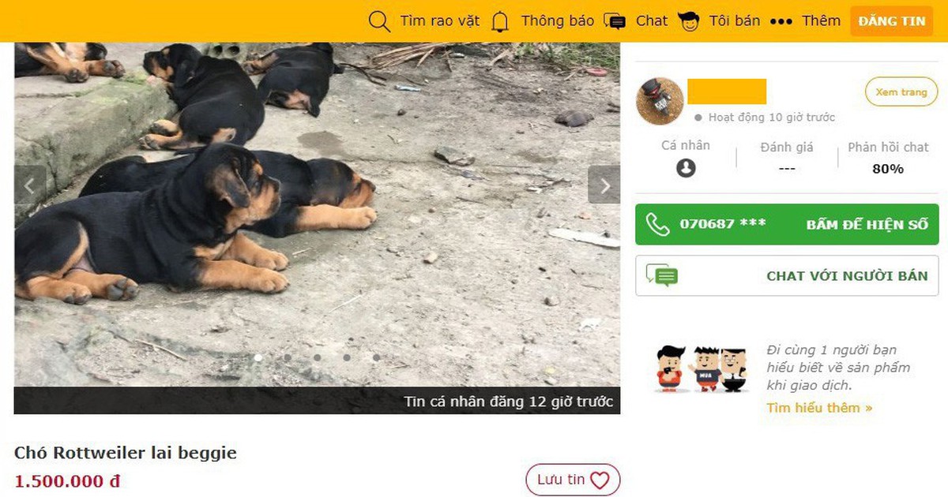The width and height of the screenshot is (948, 497).
Task: Open the three-dot Thêm menu
Action: [781, 21]
